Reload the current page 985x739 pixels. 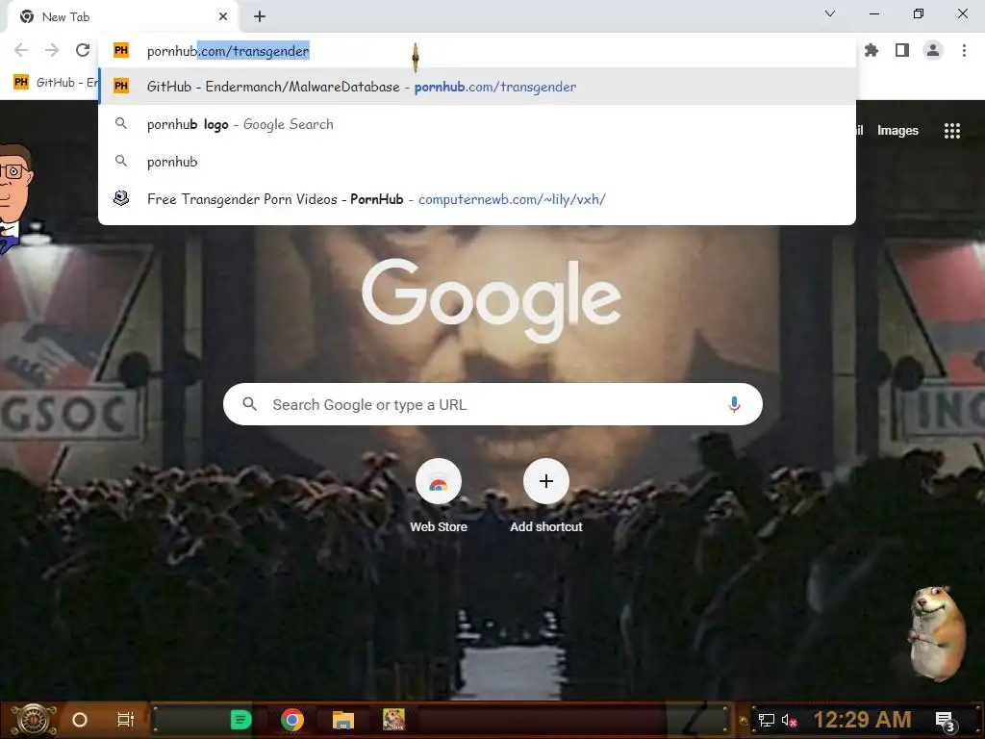83,50
